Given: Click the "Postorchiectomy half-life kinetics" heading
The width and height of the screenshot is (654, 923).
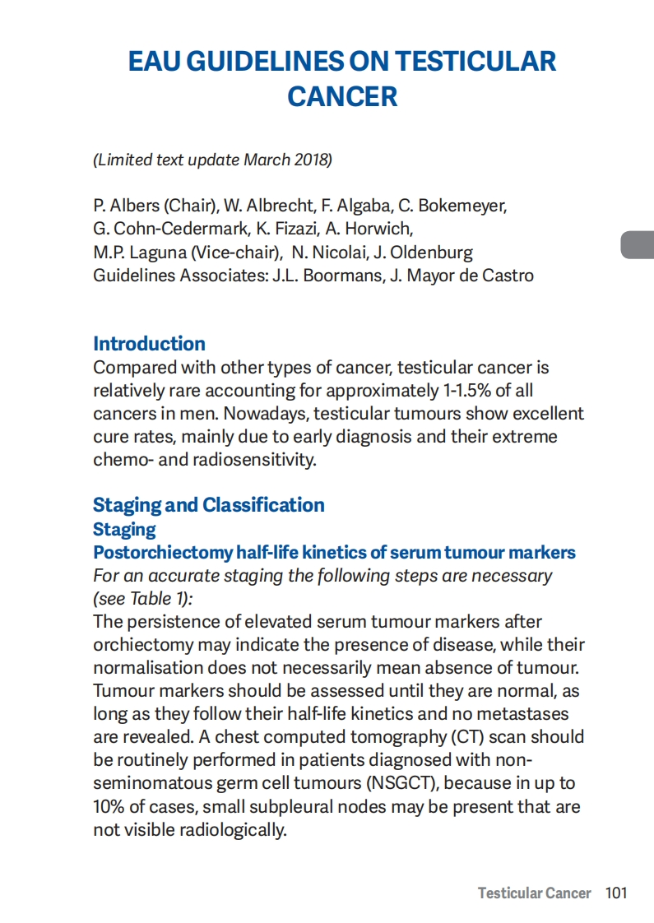Looking at the screenshot, I should 334,552.
